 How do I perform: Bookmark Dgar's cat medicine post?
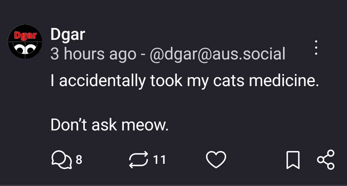coord(293,160)
